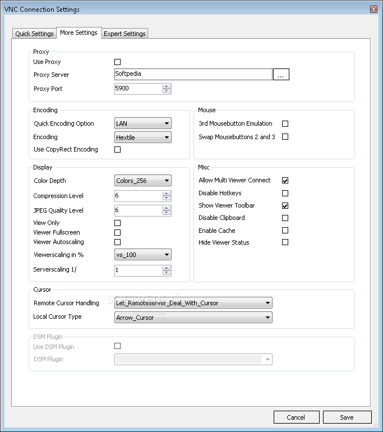Check the Hide Viewer Status box

click(285, 242)
